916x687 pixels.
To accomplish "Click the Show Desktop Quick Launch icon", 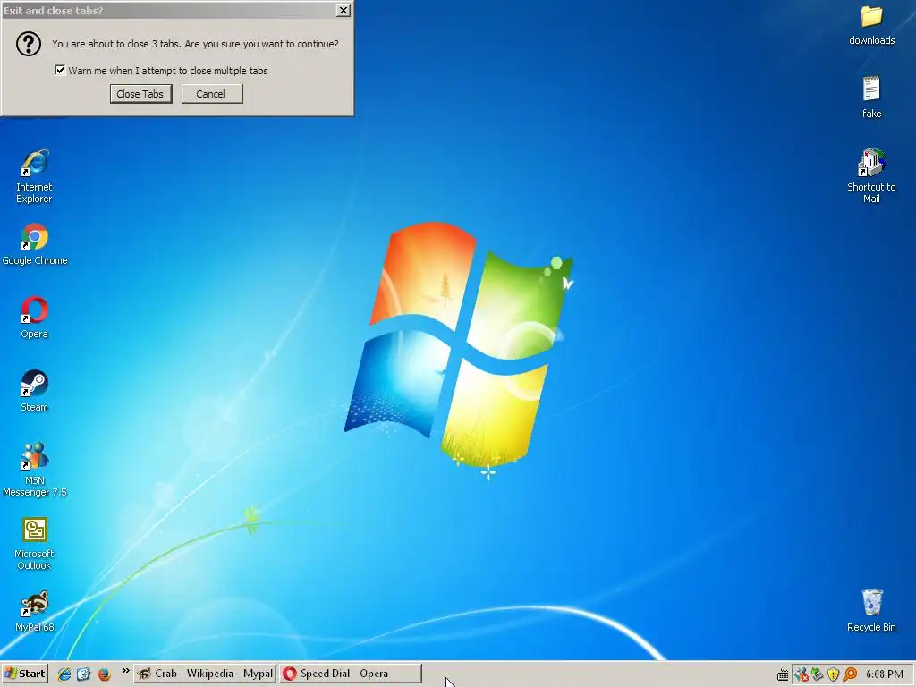I will tap(83, 674).
